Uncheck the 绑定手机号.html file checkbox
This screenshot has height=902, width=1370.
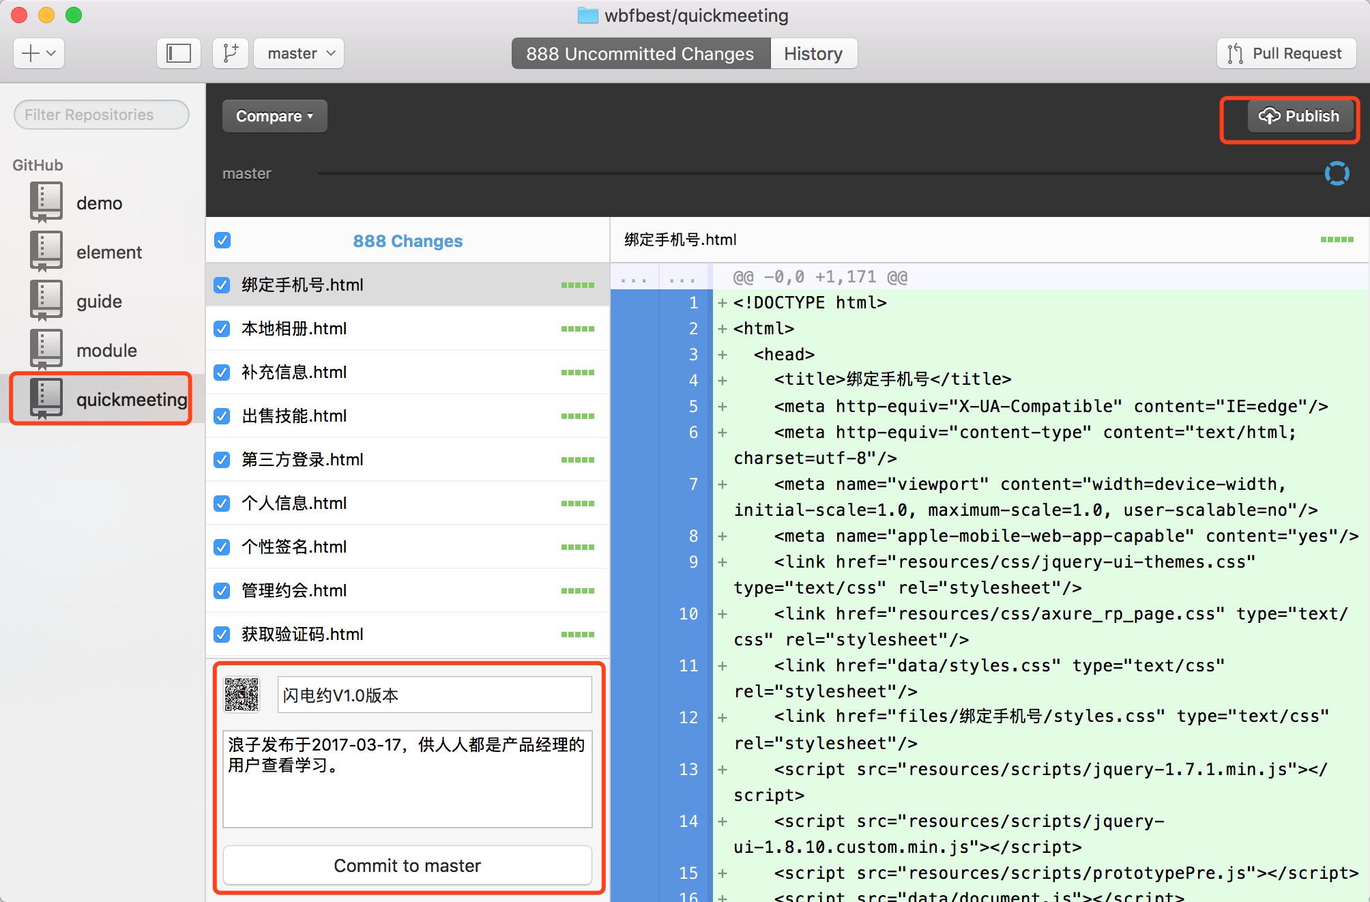222,285
